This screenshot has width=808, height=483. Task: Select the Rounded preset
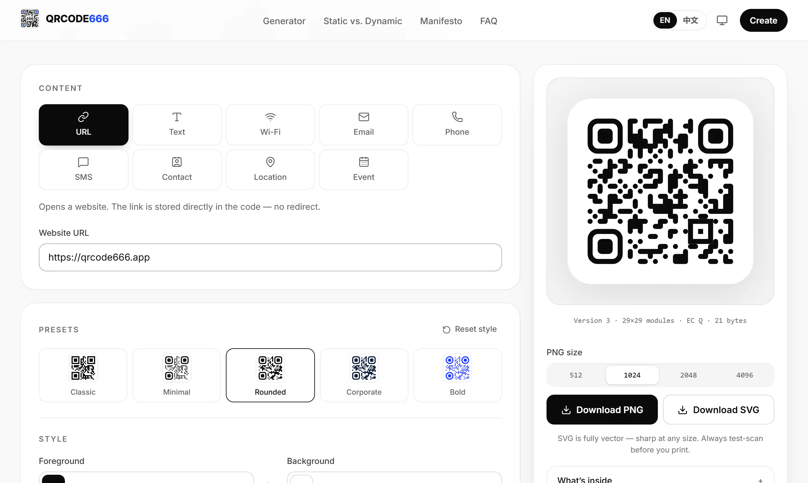(270, 375)
